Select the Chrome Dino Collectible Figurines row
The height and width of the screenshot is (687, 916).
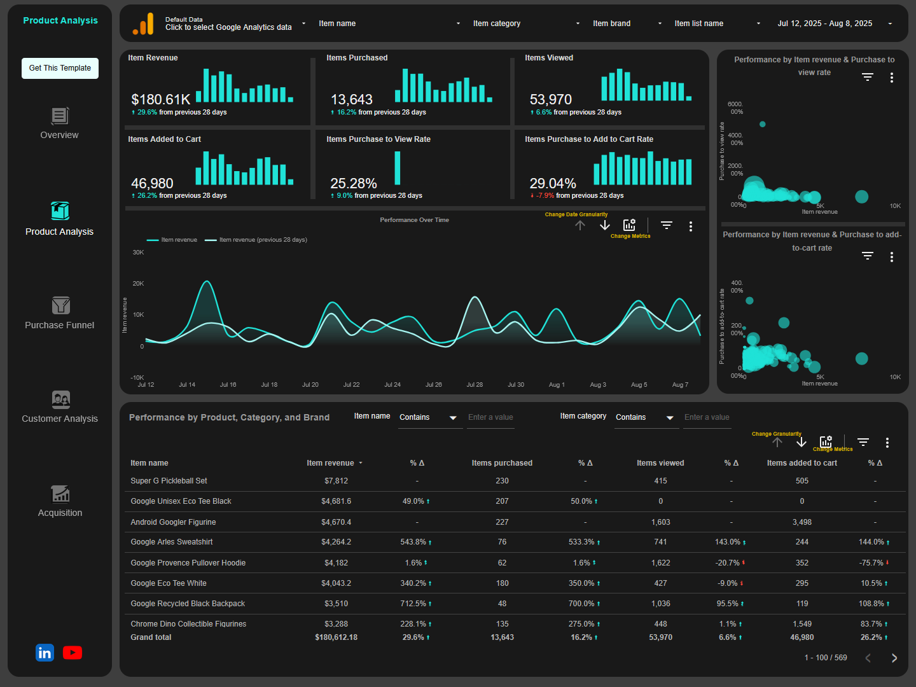pos(514,623)
